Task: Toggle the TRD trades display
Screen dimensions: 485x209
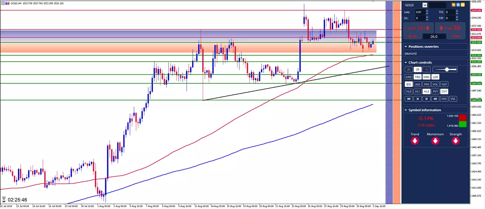Action: [x=418, y=77]
